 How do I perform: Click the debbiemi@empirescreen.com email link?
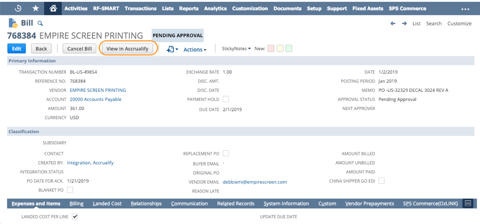tap(255, 182)
